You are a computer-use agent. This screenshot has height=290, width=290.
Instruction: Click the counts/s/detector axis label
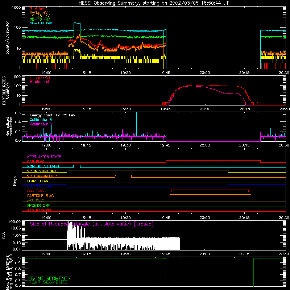(7, 38)
